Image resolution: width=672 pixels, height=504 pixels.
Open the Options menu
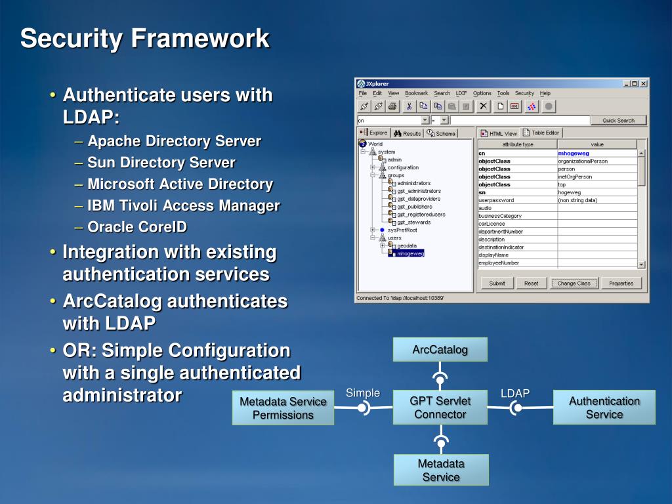[x=482, y=93]
